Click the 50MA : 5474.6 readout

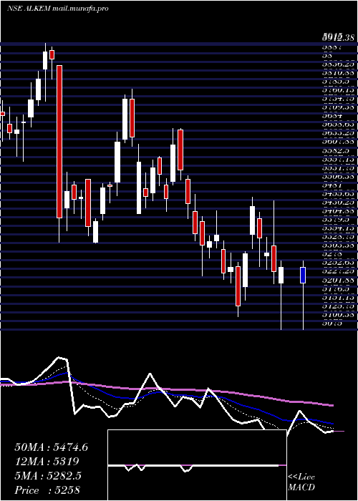[52, 447]
